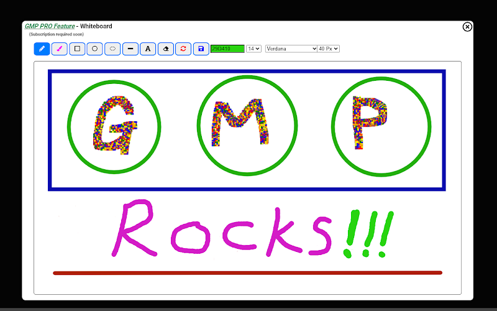Select the pencil drawing tool
Viewport: 497px width, 311px height.
pos(42,49)
